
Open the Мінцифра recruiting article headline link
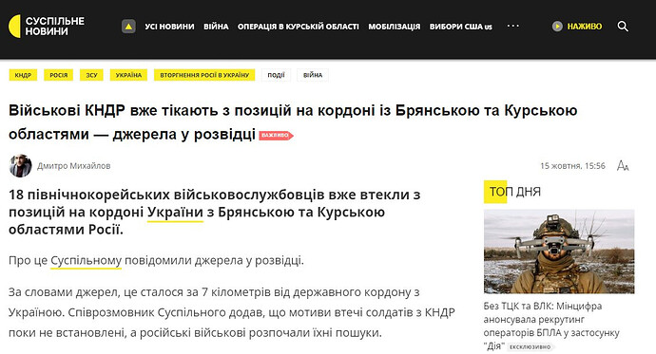pos(551,326)
